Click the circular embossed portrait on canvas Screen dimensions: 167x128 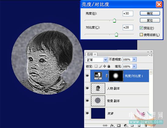click(47, 59)
